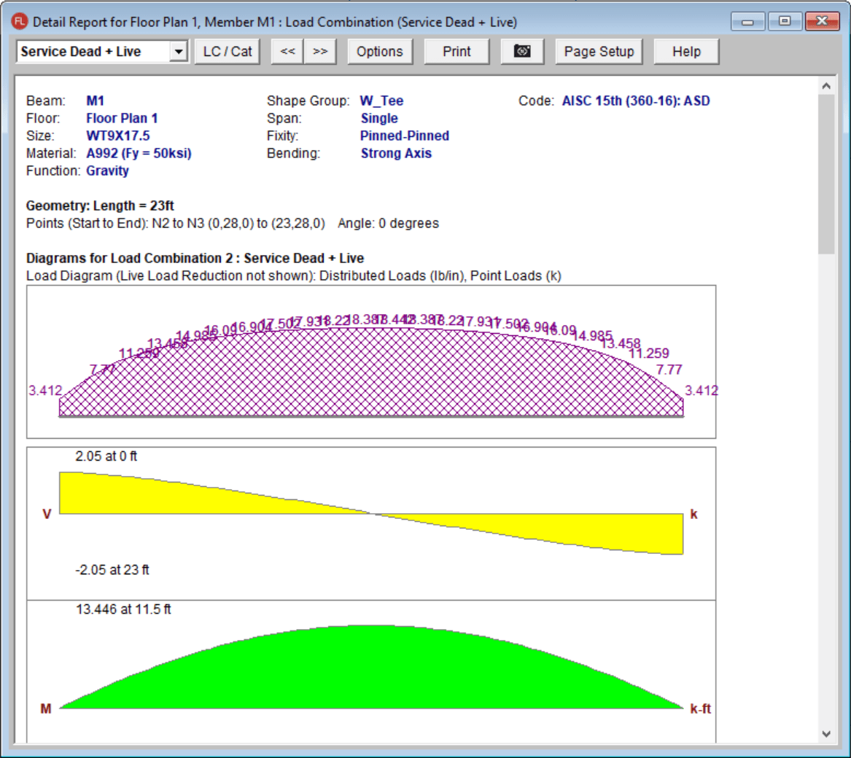The image size is (851, 758).
Task: Open Page Setup
Action: [599, 52]
